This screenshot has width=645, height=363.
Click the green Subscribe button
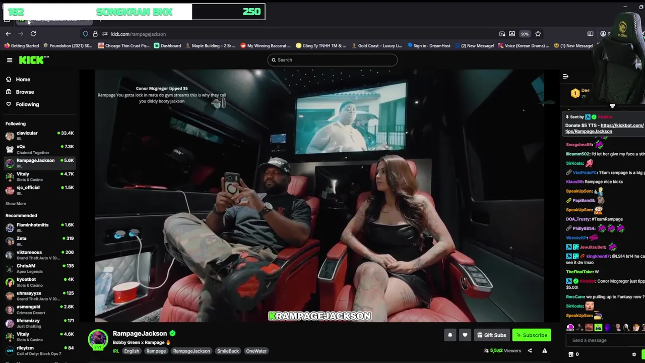(532, 335)
